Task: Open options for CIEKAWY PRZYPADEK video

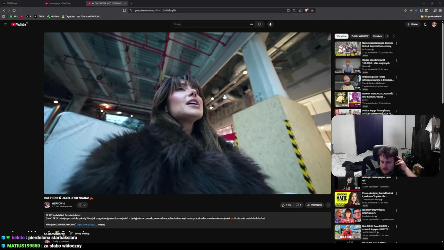Action: (396, 210)
